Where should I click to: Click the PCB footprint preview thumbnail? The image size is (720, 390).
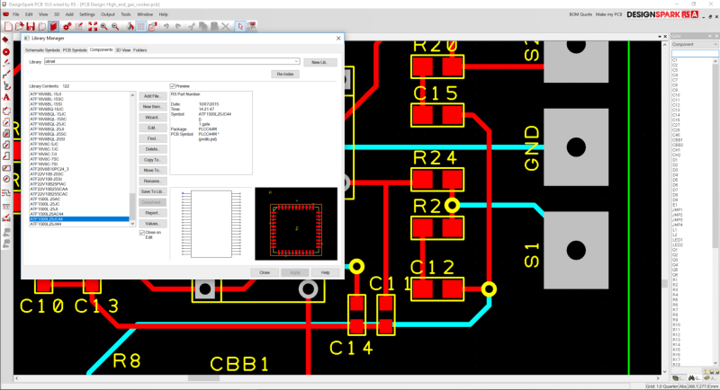click(296, 224)
